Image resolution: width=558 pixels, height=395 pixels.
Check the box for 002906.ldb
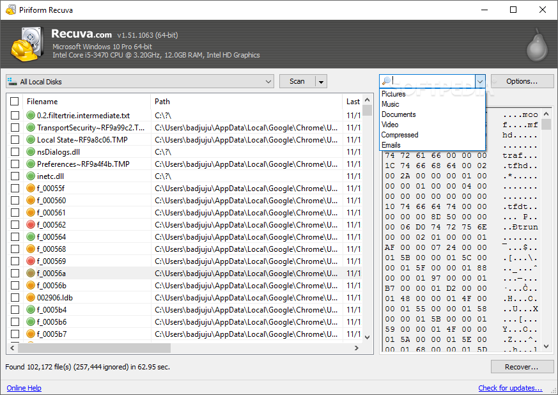click(15, 297)
